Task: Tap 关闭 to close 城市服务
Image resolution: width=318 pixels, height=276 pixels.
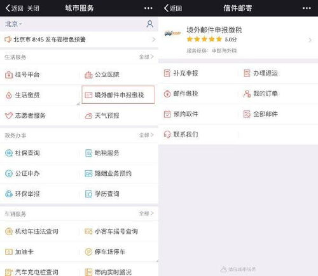Action: click(x=33, y=8)
